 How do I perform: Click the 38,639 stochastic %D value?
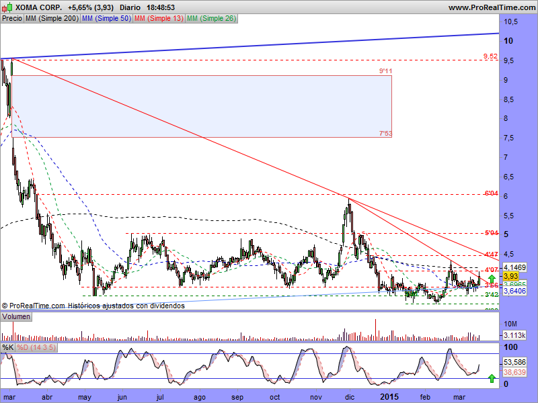pyautogui.click(x=514, y=372)
